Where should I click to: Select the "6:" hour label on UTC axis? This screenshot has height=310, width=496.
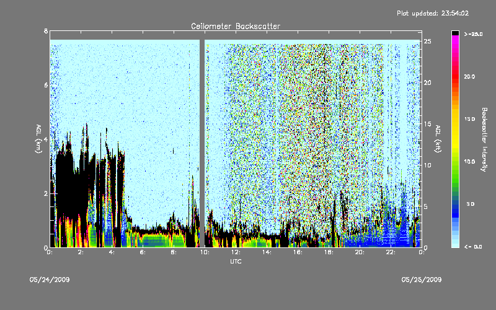pos(143,252)
